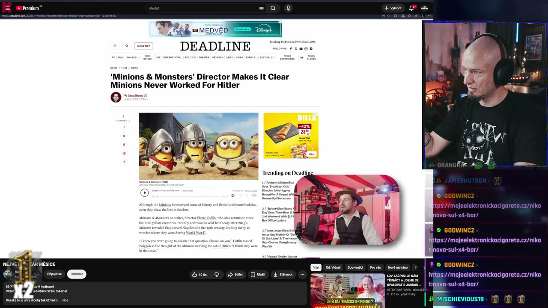This screenshot has height=308, width=548.
Task: Go to the YouTube Premium home logo
Action: tap(27, 8)
